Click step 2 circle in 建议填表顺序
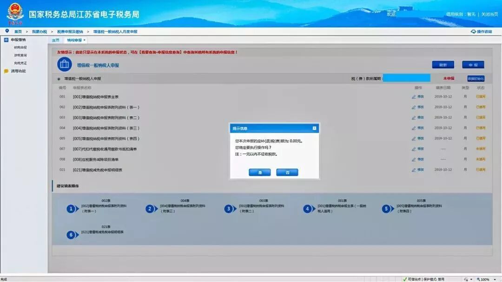 coord(150,209)
